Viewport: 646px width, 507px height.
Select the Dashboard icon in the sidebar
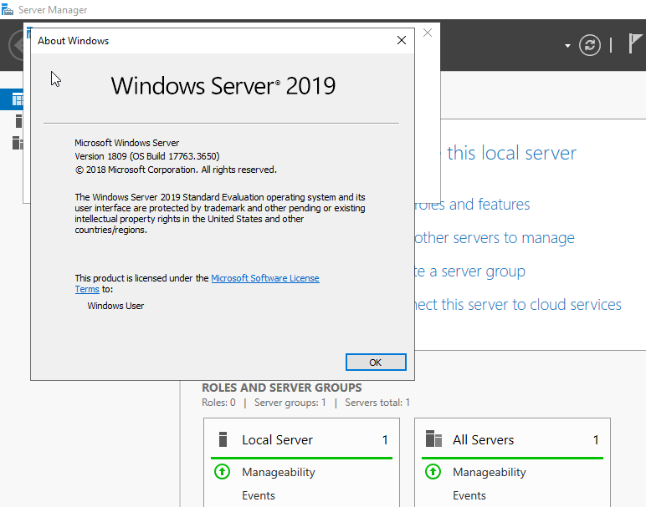pyautogui.click(x=18, y=99)
